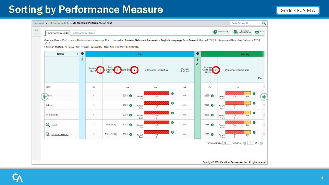Collapse the Total section toggle
Image resolution: width=329 pixels, height=185 pixels.
(x=82, y=54)
